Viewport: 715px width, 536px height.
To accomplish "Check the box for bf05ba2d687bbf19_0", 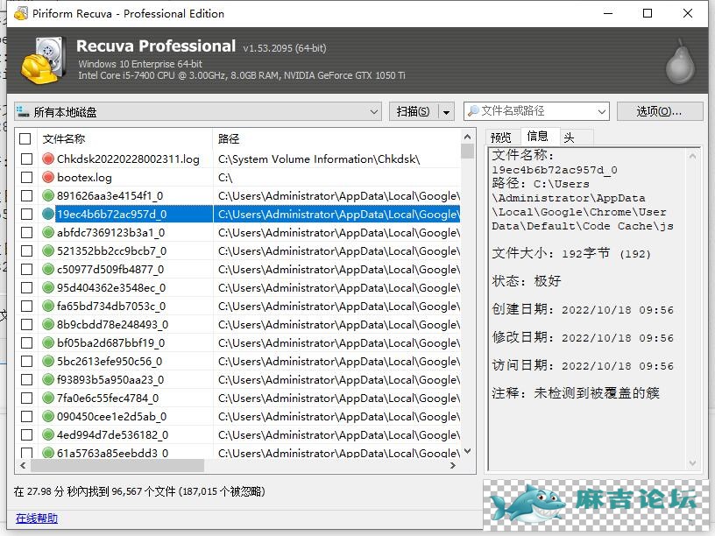I will [27, 342].
